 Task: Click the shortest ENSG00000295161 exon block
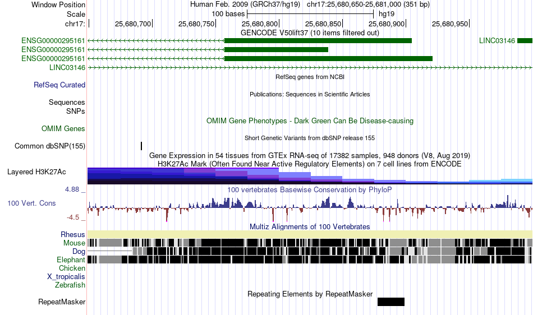pyautogui.click(x=276, y=49)
